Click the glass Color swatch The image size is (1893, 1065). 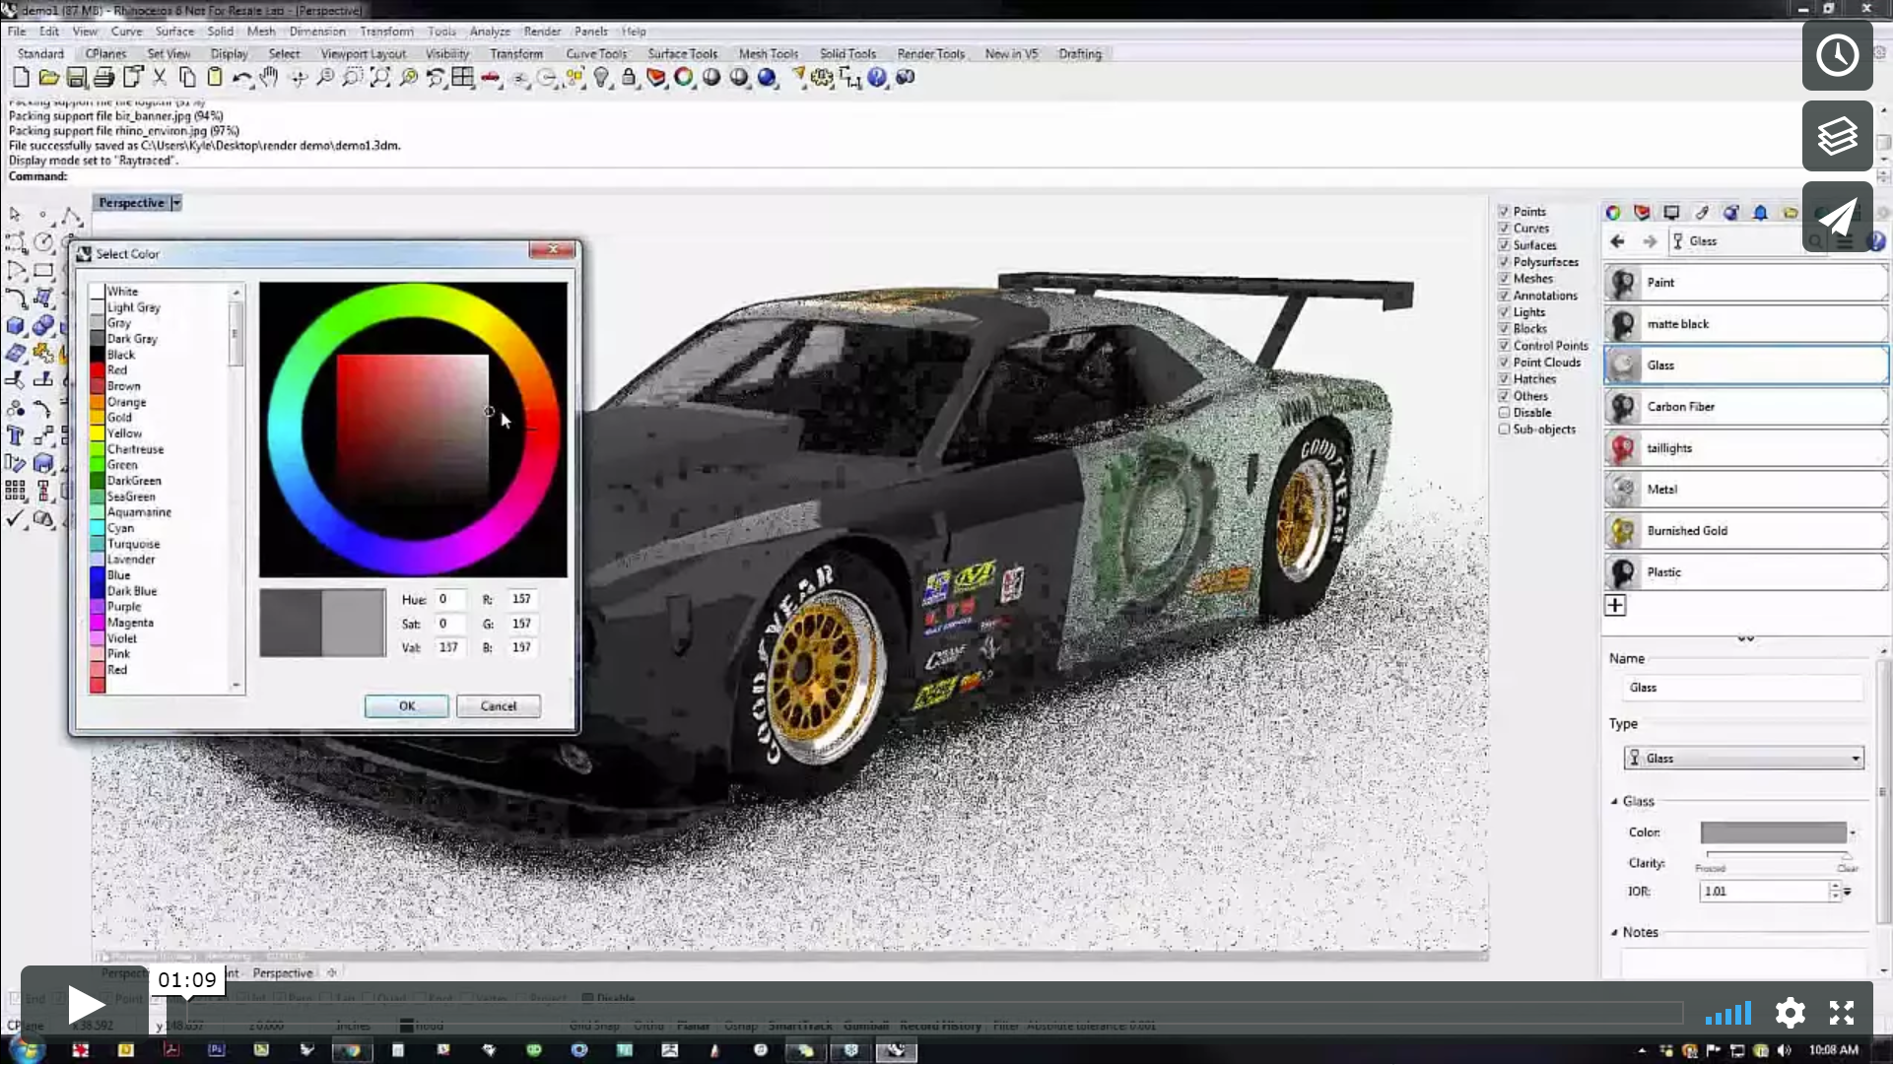1773,832
